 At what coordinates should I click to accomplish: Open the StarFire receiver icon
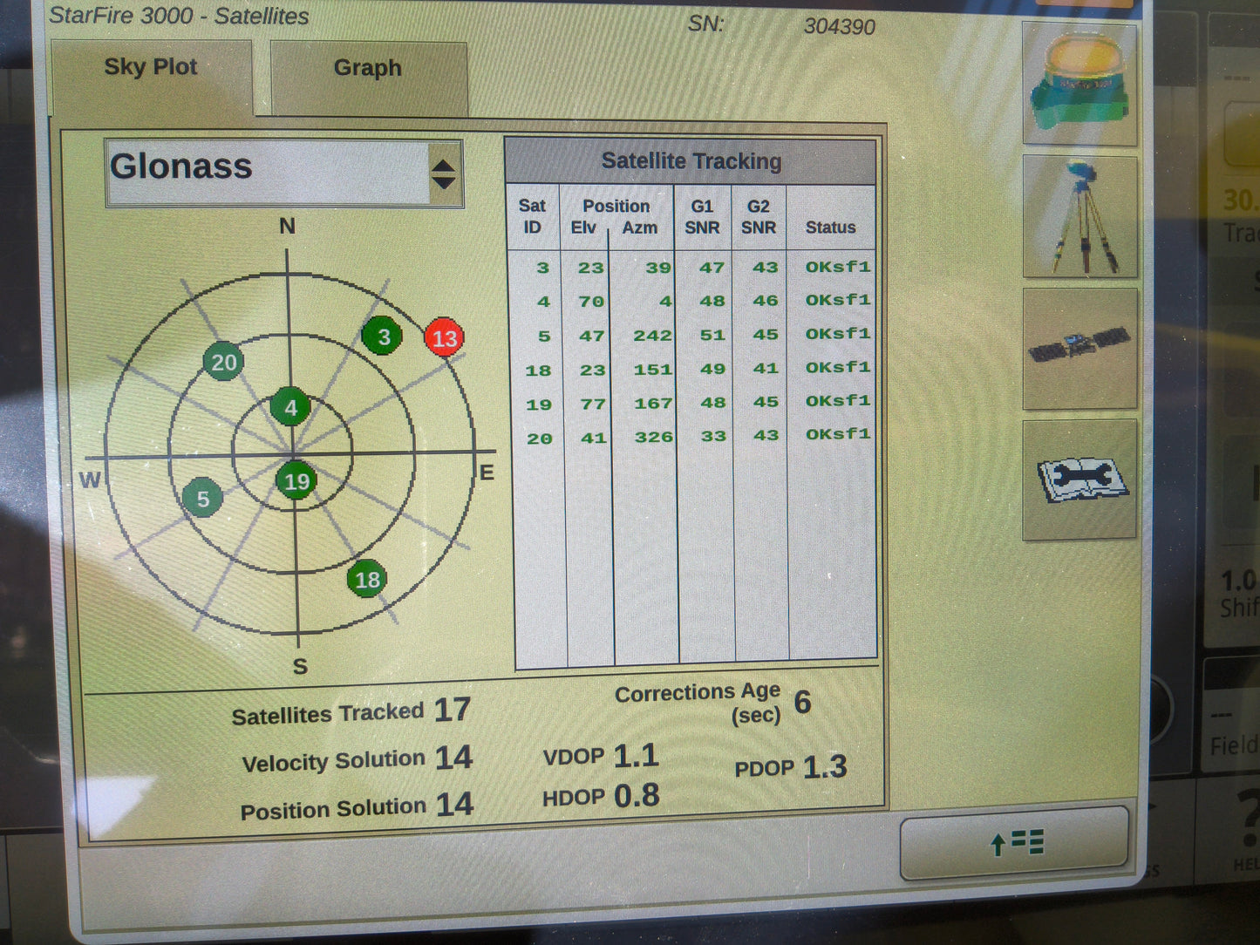click(1080, 85)
